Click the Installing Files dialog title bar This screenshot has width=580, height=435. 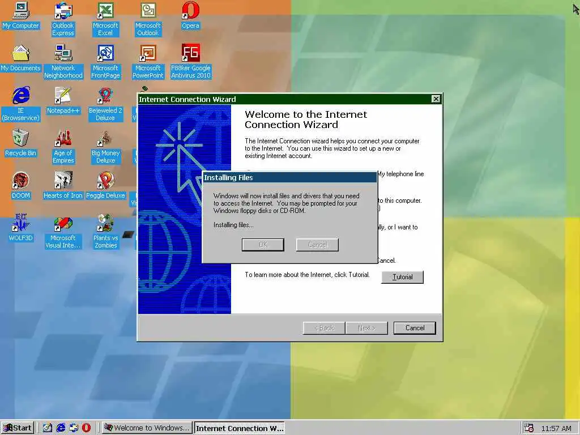click(289, 177)
